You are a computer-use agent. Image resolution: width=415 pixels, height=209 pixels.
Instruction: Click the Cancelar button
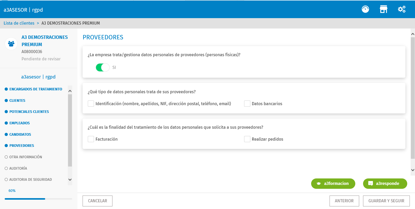[97, 201]
